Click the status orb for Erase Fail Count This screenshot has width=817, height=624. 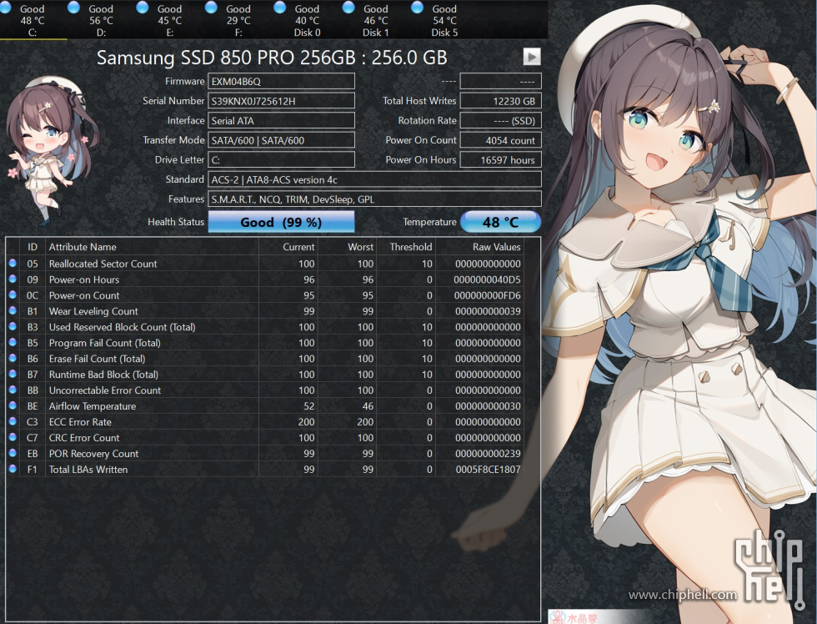pyautogui.click(x=13, y=358)
